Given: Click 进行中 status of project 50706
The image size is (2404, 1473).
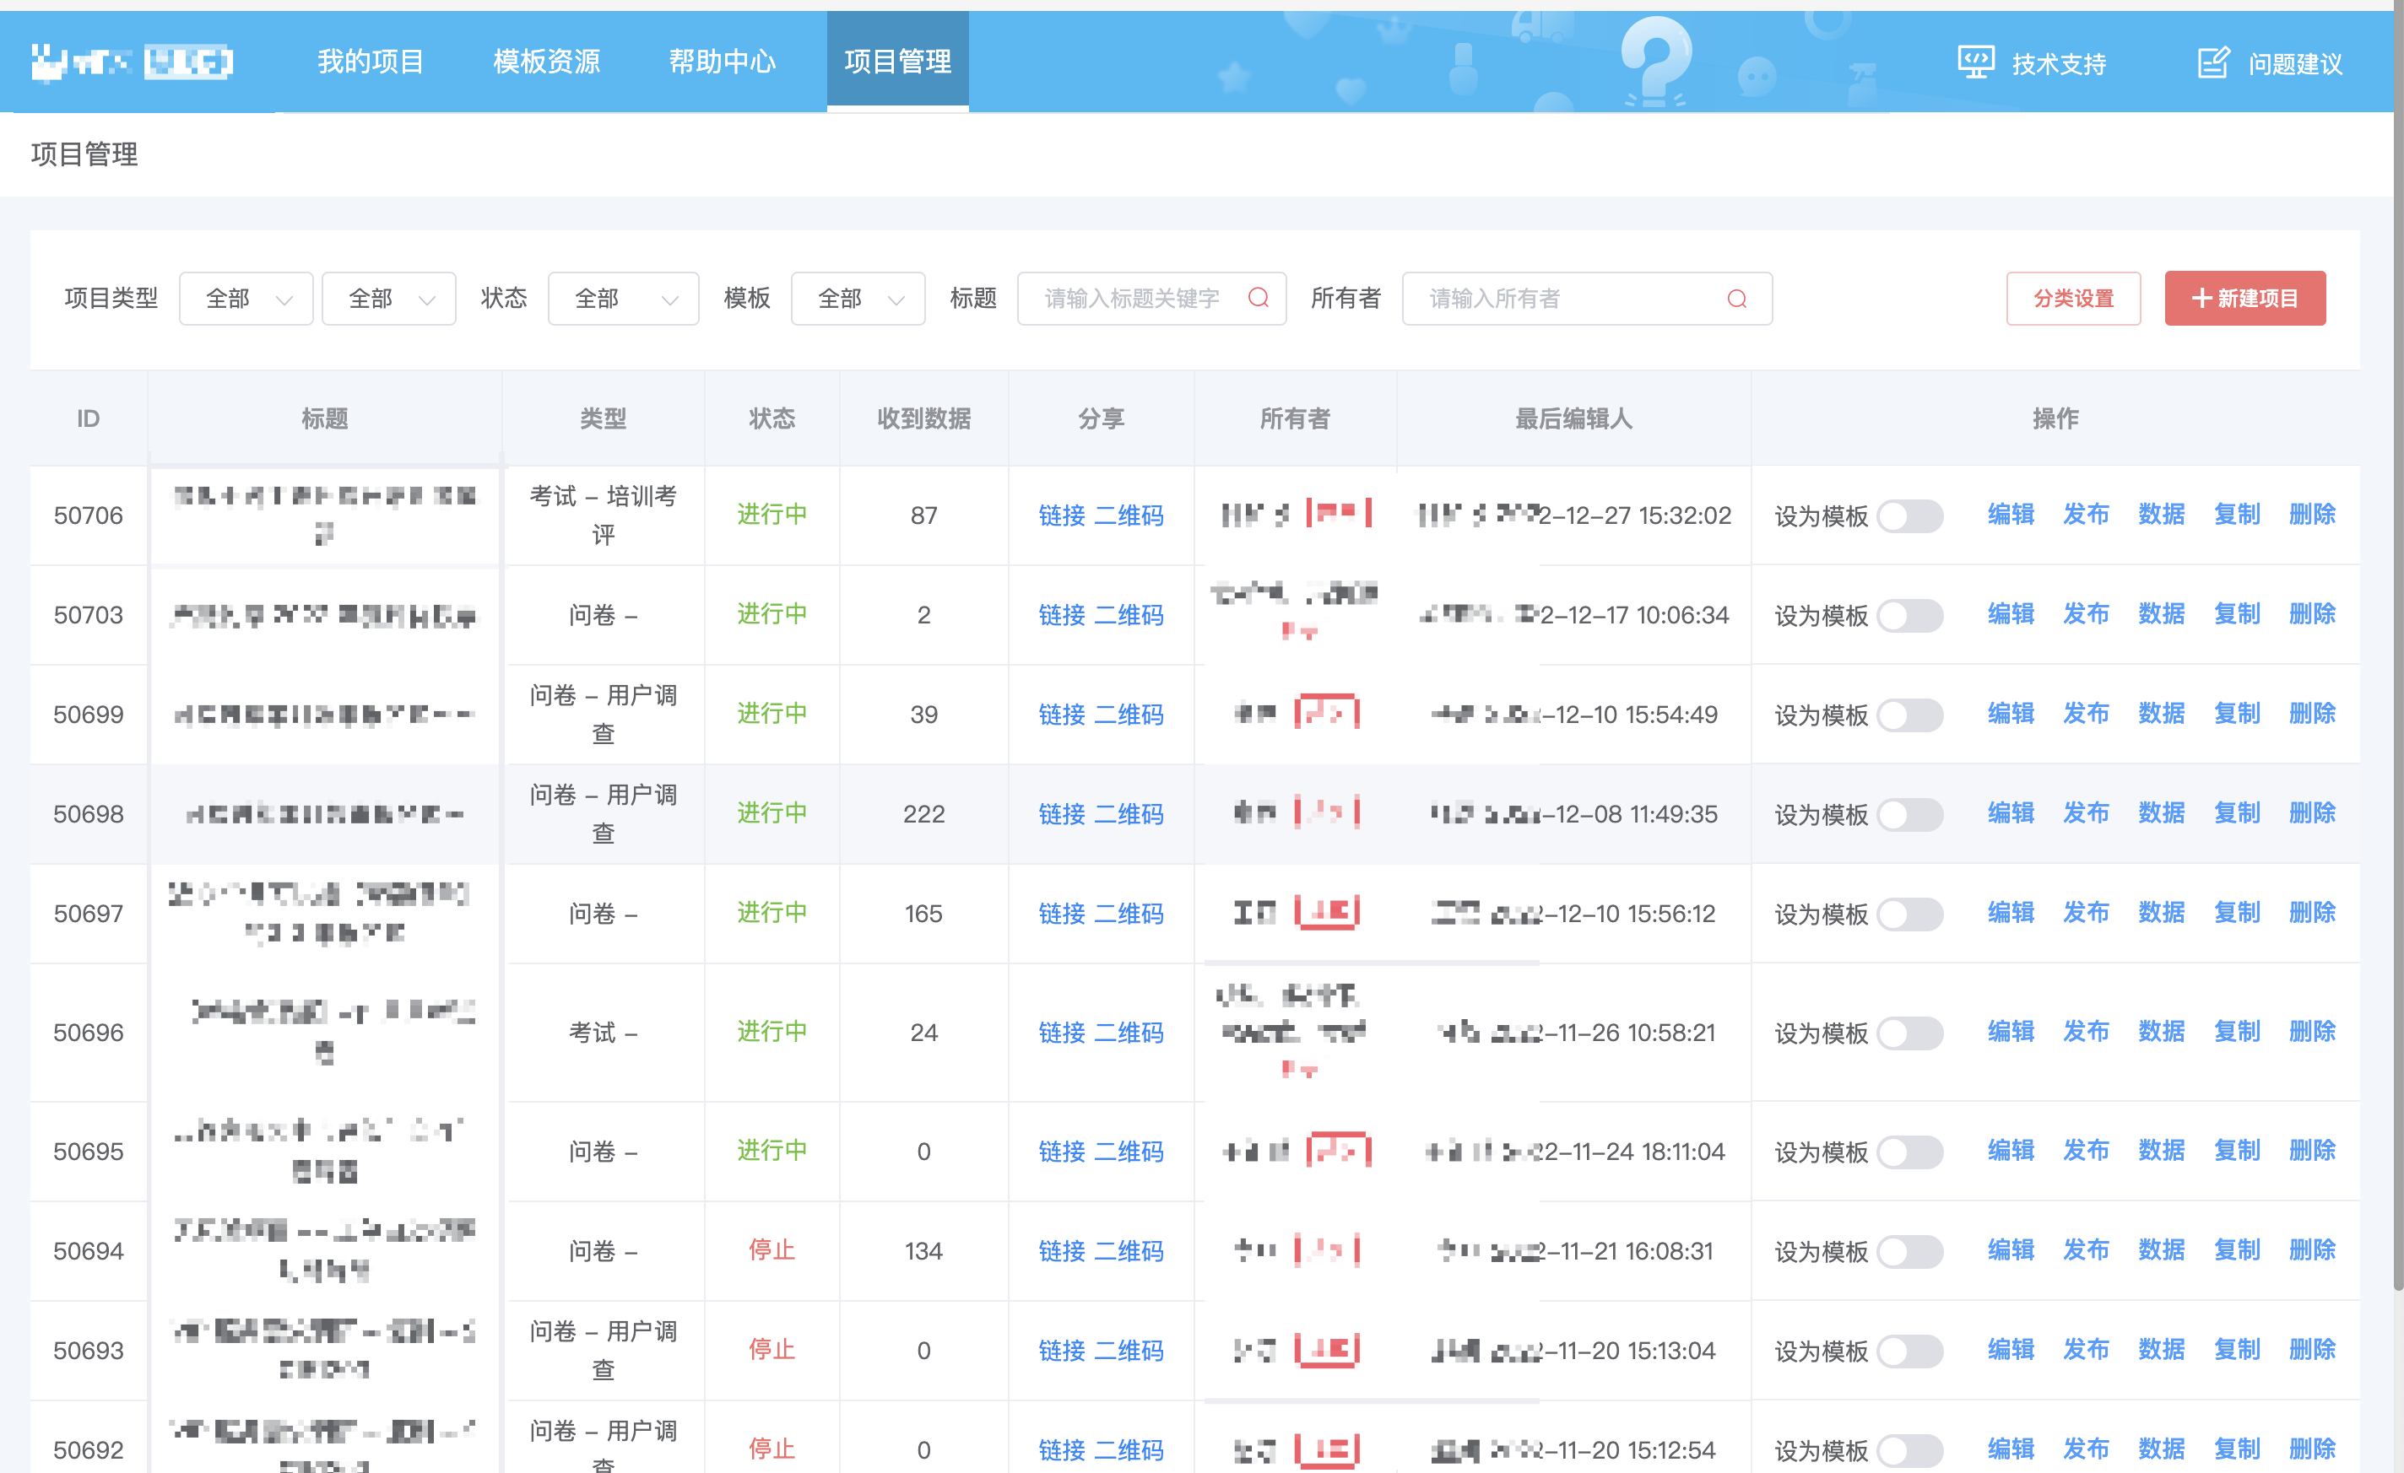Looking at the screenshot, I should click(771, 514).
